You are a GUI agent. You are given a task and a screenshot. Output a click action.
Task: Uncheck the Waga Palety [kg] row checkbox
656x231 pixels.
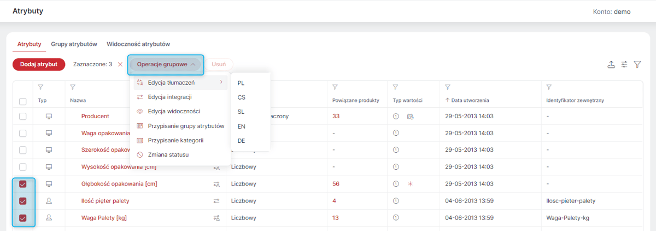coord(22,218)
